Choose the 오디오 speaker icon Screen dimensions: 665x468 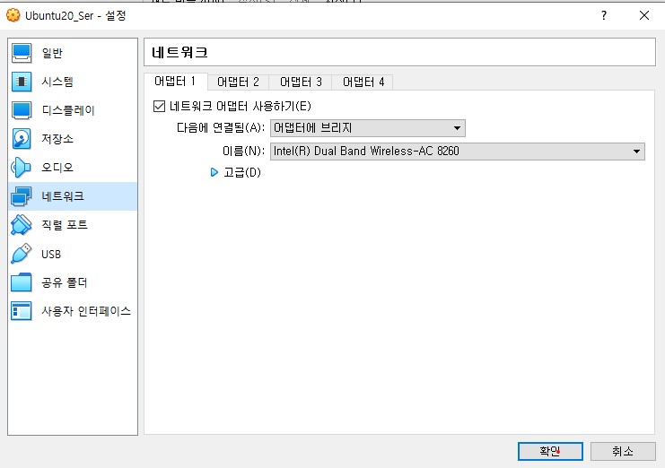(22, 168)
